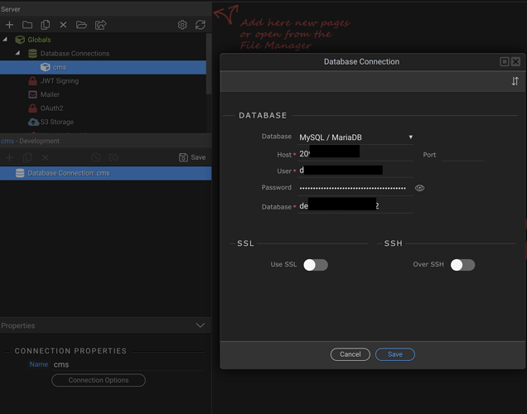Click Save in Database Connection dialog
Image resolution: width=527 pixels, height=414 pixels.
[395, 354]
